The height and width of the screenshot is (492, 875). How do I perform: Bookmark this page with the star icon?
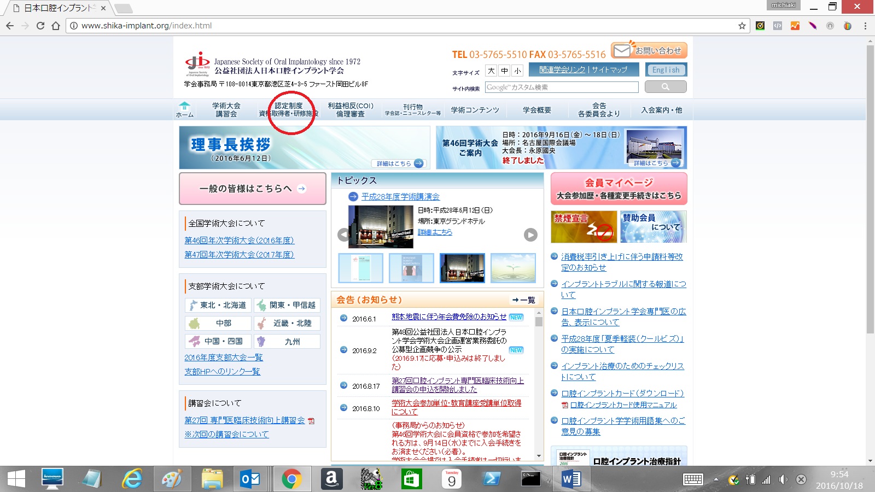pyautogui.click(x=742, y=26)
